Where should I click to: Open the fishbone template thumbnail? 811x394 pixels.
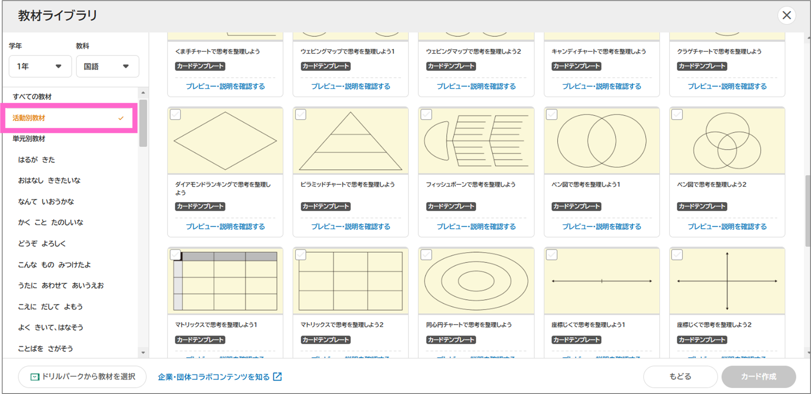(476, 141)
